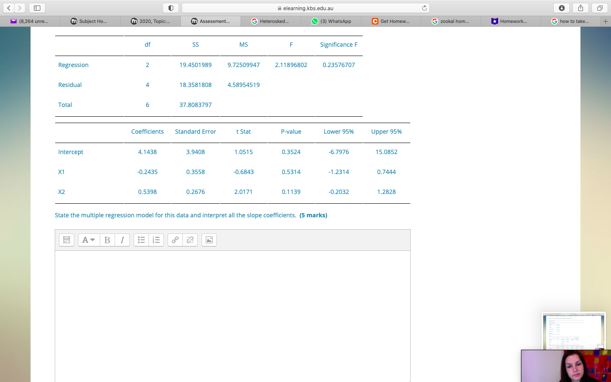Show the Safari sidebar
This screenshot has height=382, width=611.
[37, 8]
